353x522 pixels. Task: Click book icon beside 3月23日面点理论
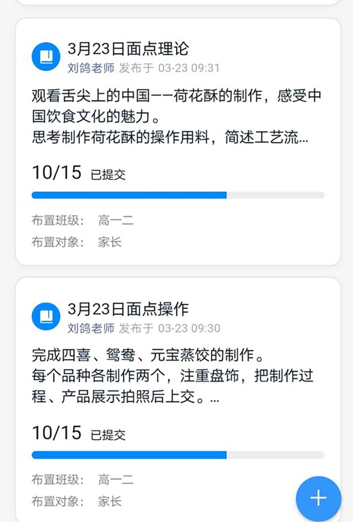46,56
